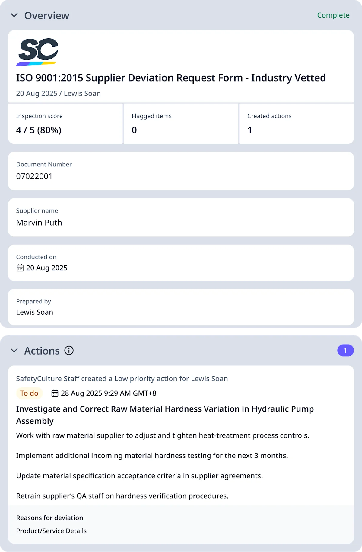Viewport: 362px width, 552px height.
Task: Click the Prepared by field
Action: click(181, 307)
